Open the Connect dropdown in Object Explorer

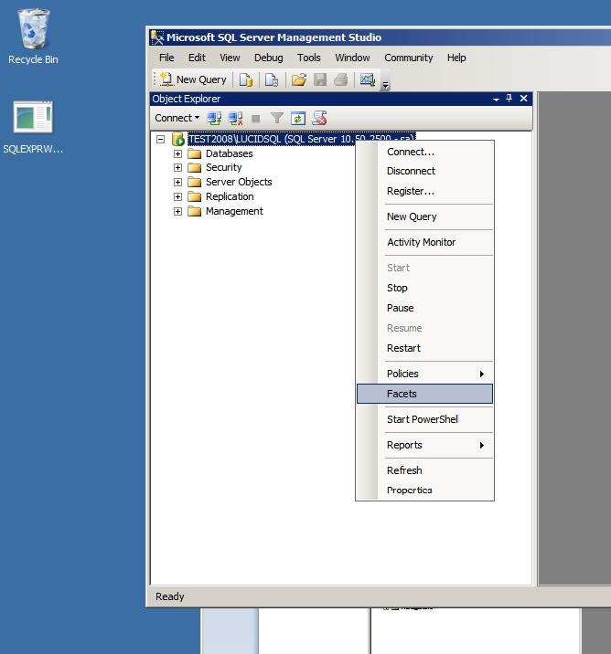177,118
